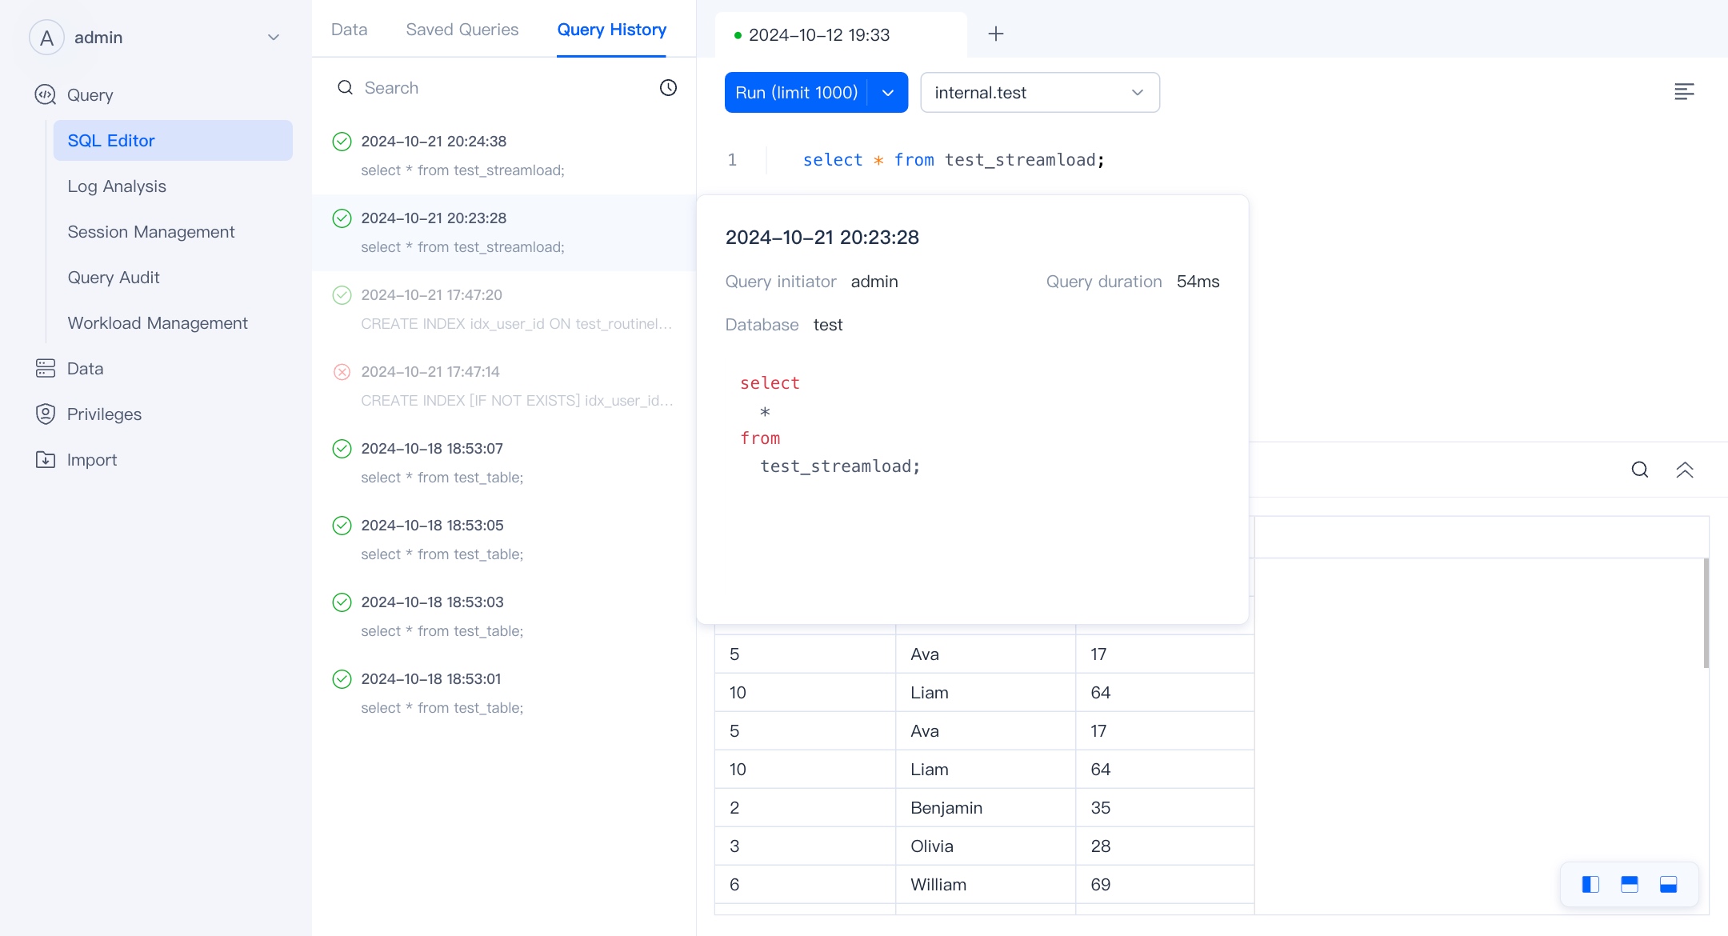This screenshot has width=1728, height=936.
Task: Switch to top panel layout icon
Action: point(1629,884)
